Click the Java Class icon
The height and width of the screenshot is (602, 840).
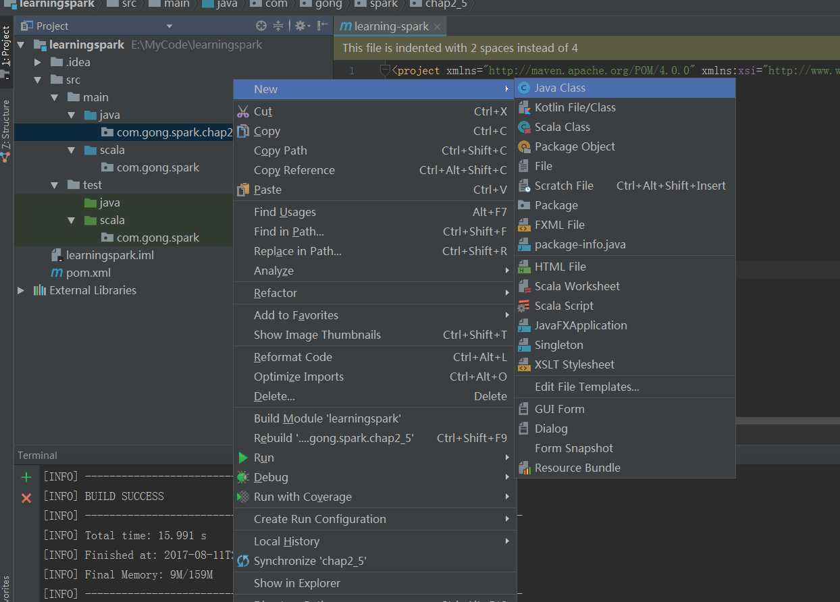coord(524,88)
